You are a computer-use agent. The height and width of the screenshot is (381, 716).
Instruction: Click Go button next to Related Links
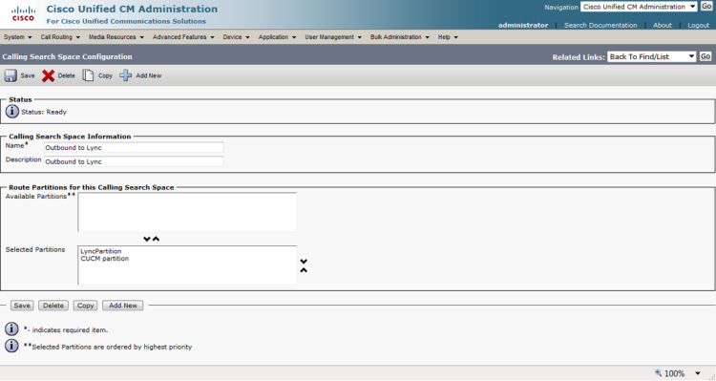pyautogui.click(x=705, y=56)
